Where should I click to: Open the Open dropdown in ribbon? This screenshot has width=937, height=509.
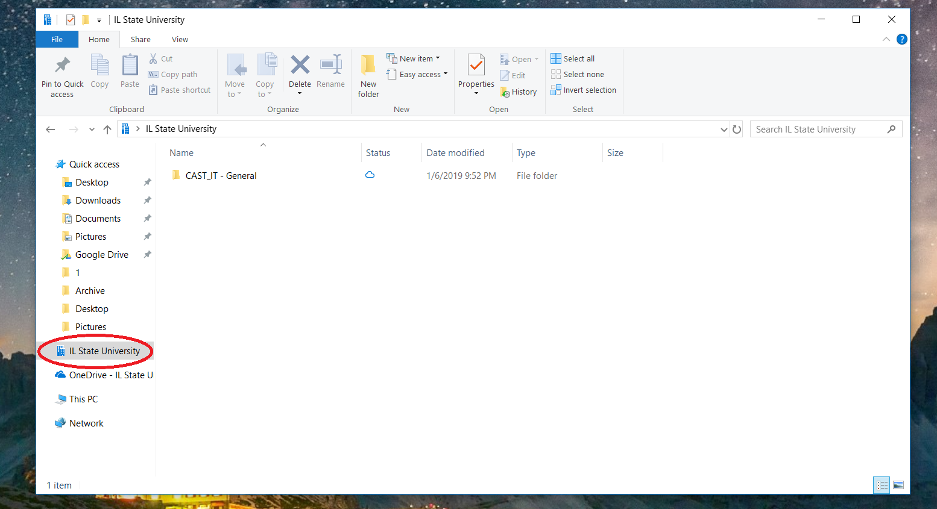pos(519,59)
